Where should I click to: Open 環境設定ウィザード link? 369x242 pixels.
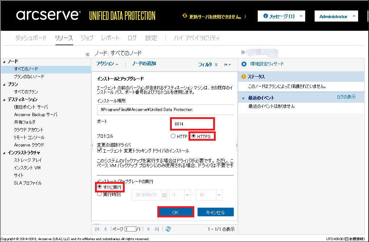267,64
